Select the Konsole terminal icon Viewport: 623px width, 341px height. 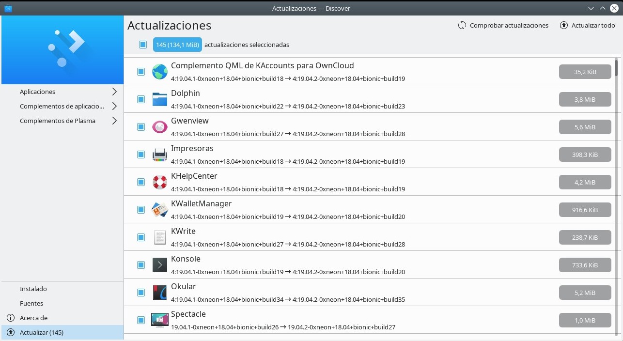point(159,264)
